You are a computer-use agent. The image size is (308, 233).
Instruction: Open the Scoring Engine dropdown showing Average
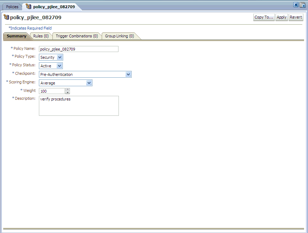pos(89,83)
